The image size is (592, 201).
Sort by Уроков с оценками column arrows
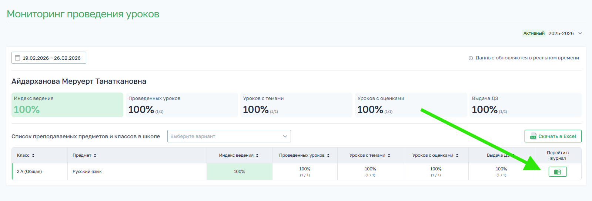point(457,156)
